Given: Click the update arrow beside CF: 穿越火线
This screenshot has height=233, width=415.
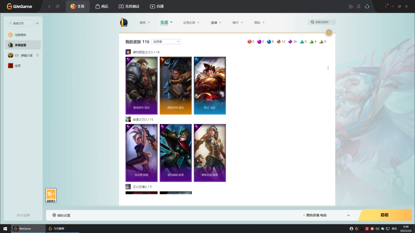Looking at the screenshot, I should [x=38, y=55].
